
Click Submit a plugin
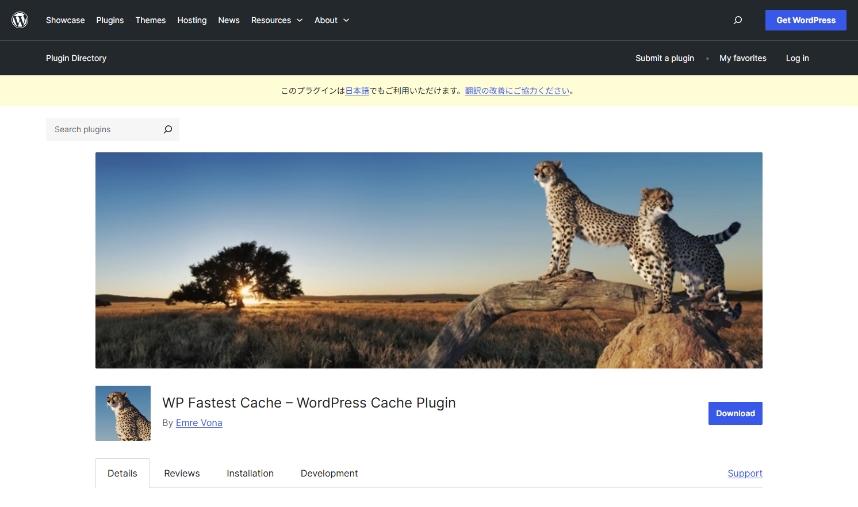tap(665, 58)
